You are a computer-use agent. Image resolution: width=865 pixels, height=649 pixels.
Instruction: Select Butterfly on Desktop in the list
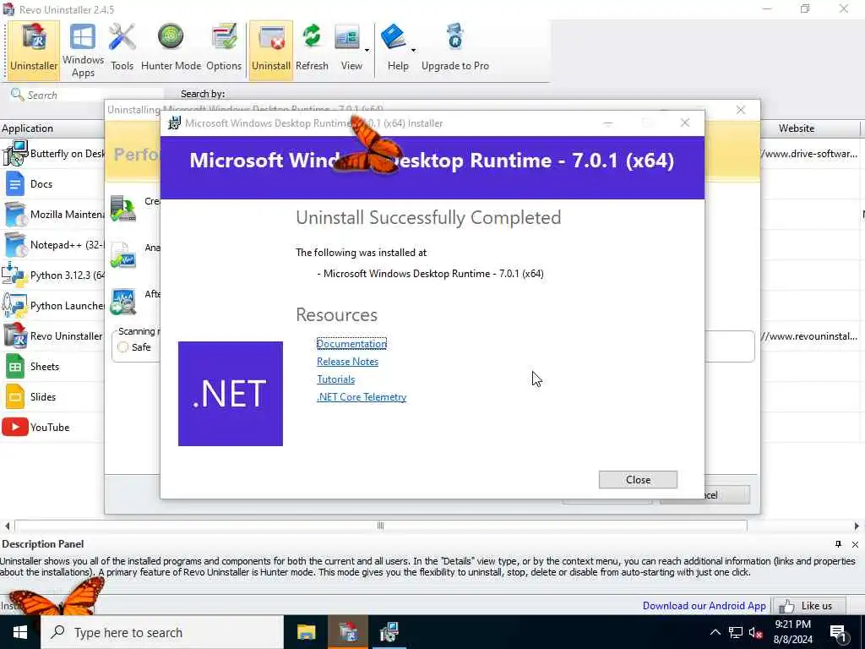pyautogui.click(x=53, y=154)
